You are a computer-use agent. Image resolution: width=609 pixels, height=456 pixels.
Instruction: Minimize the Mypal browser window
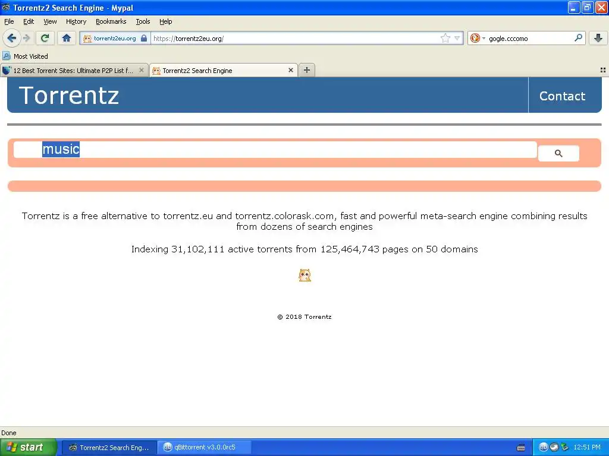(x=574, y=7)
